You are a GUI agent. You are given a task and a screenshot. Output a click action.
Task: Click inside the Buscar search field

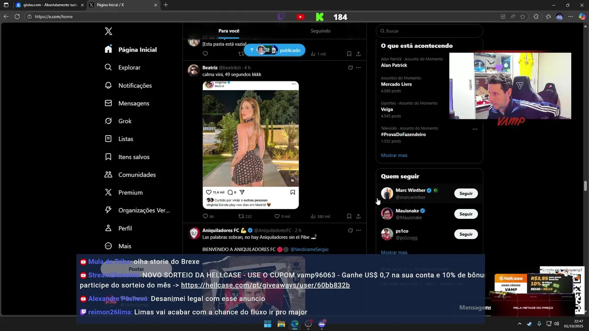tap(429, 31)
